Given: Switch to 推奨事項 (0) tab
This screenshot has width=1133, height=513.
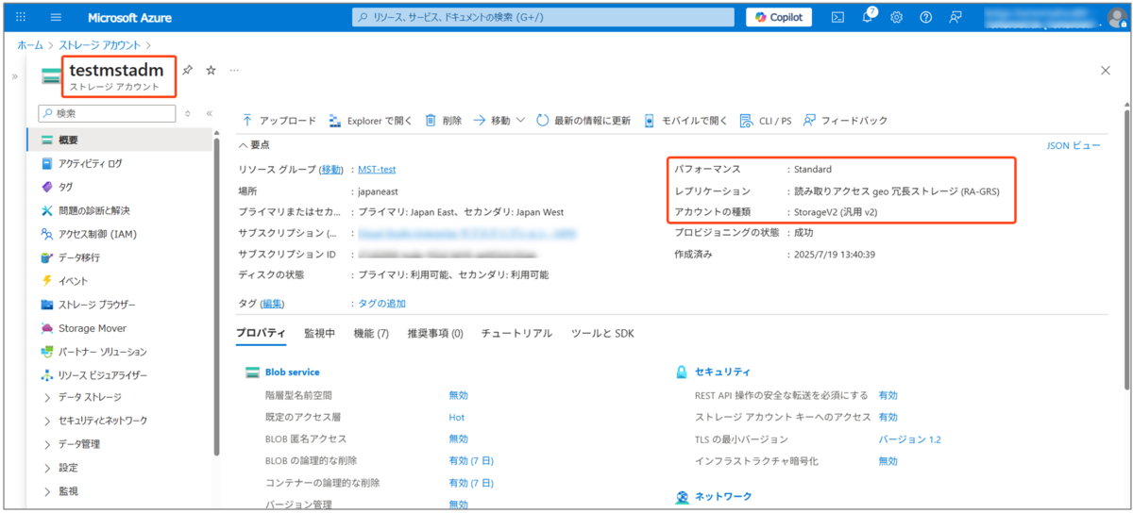Looking at the screenshot, I should [435, 334].
